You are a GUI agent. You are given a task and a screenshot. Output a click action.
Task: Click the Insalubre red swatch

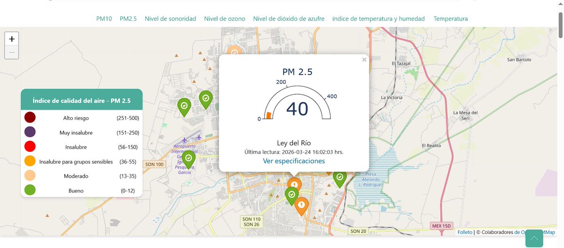coord(30,147)
